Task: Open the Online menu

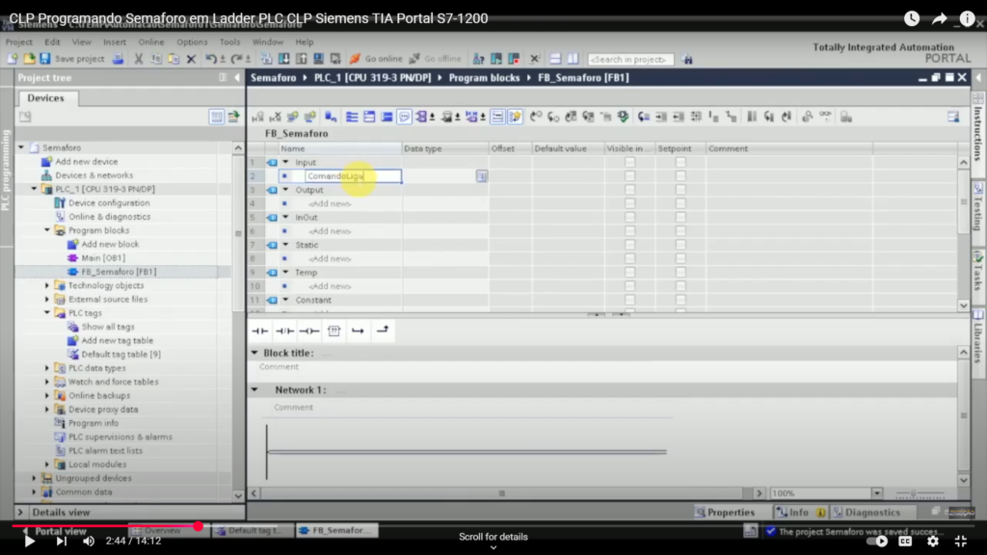Action: point(151,42)
